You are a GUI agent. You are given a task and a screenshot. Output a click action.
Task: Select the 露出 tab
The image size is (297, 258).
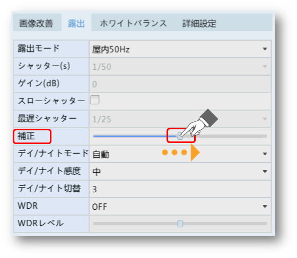[76, 23]
